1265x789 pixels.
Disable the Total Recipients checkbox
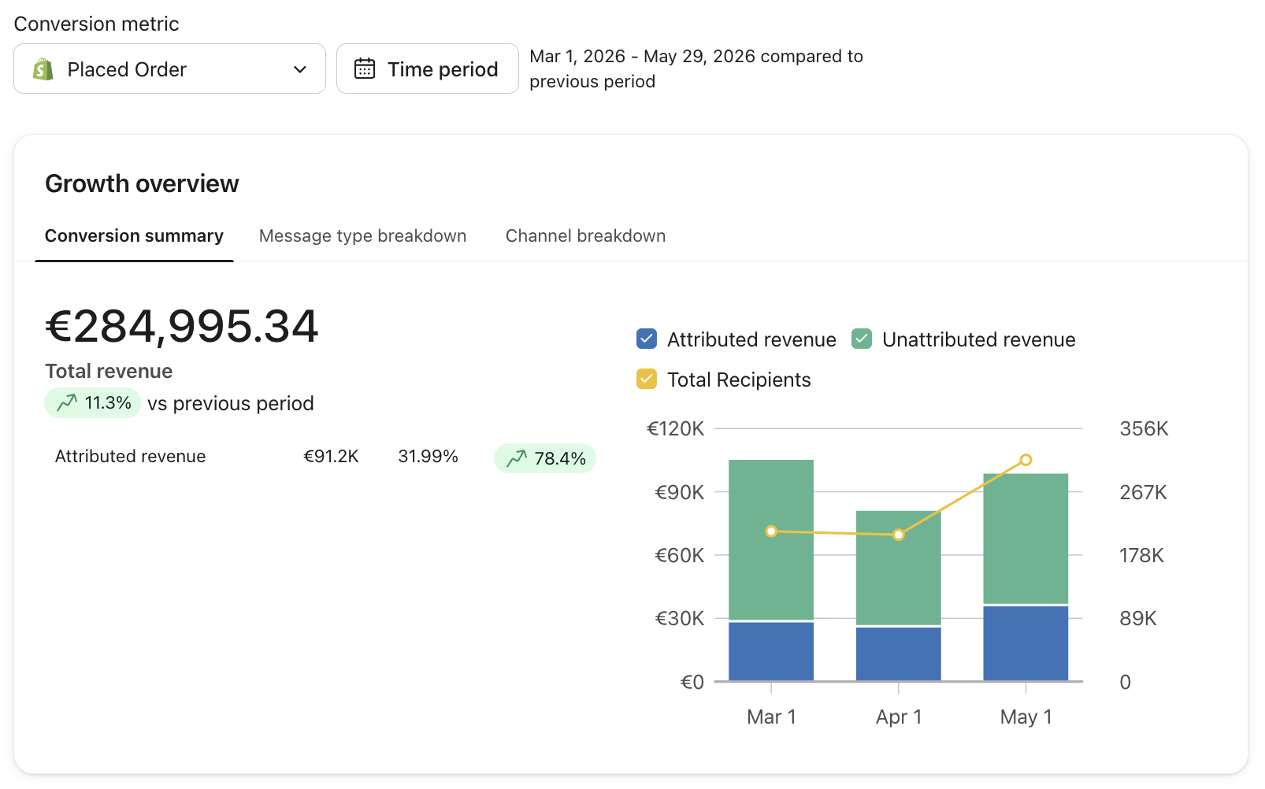[x=647, y=379]
